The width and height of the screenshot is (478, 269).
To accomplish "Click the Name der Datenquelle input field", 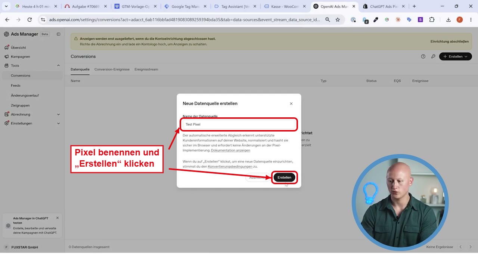I will pos(239,124).
